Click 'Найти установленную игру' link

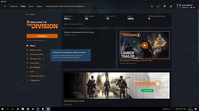point(35,40)
